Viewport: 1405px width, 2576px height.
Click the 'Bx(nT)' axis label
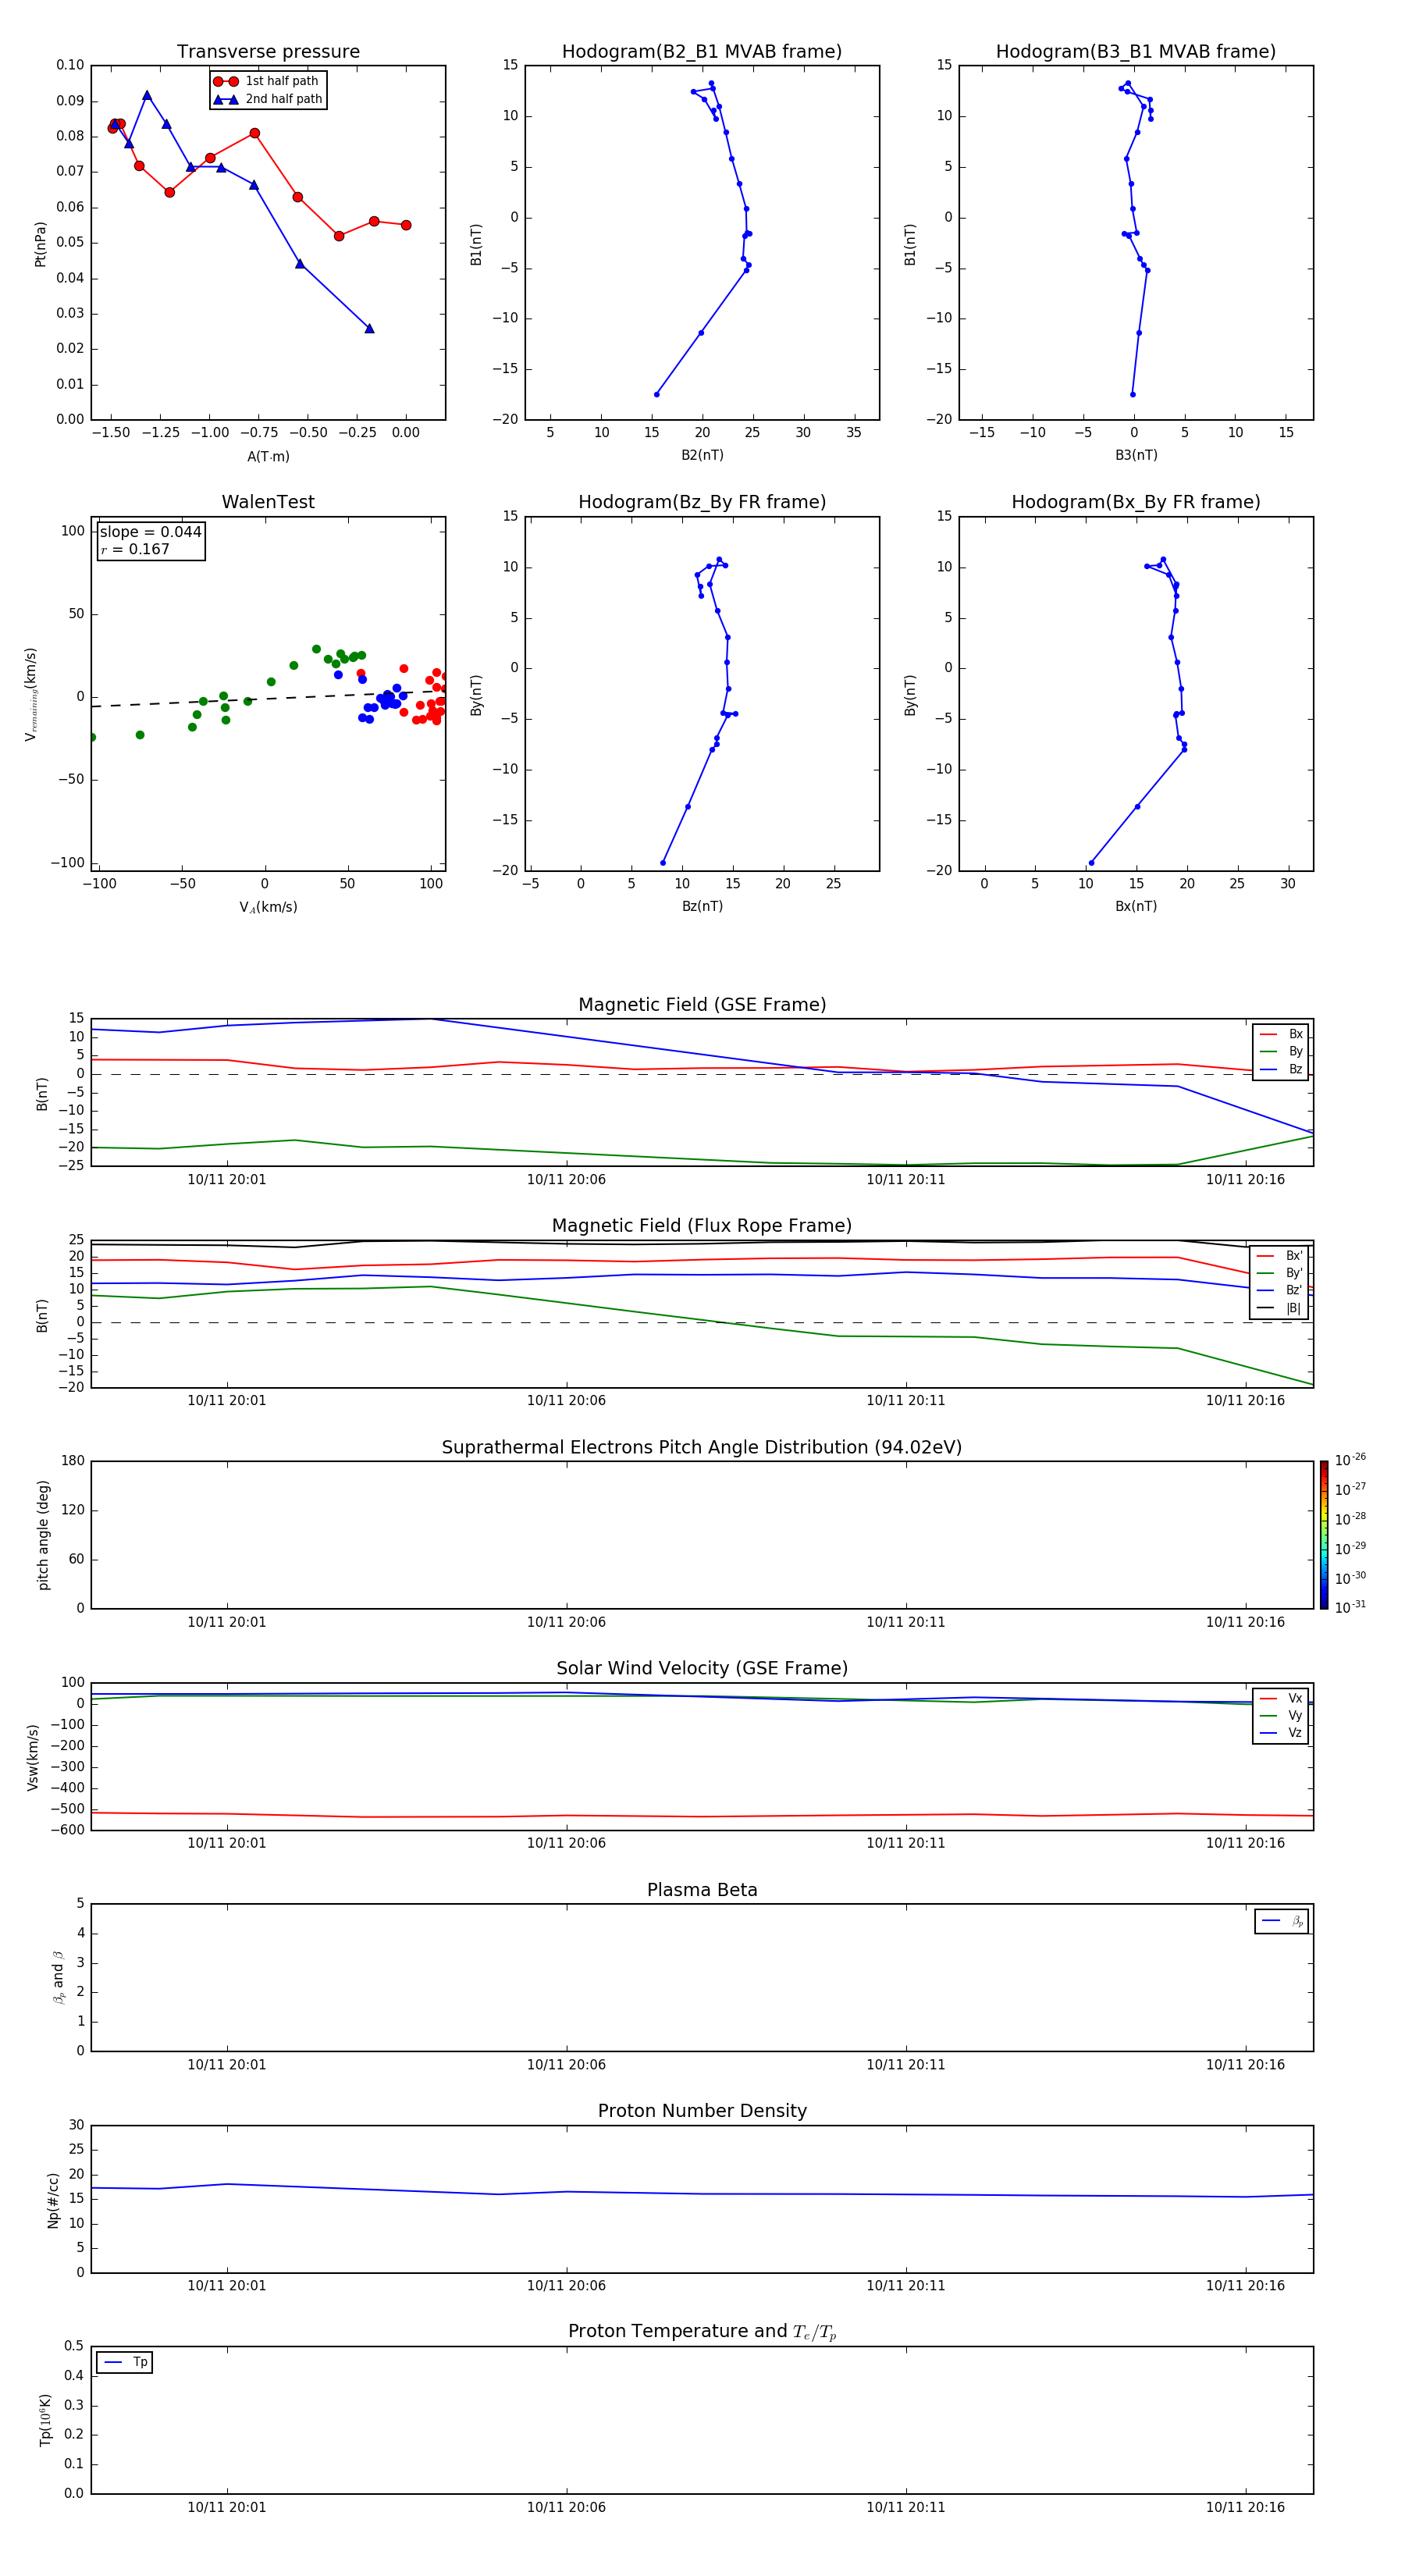coord(1136,906)
